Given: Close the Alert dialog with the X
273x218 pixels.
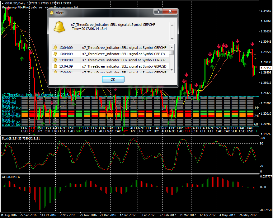Looking at the screenshot, I should pos(170,11).
